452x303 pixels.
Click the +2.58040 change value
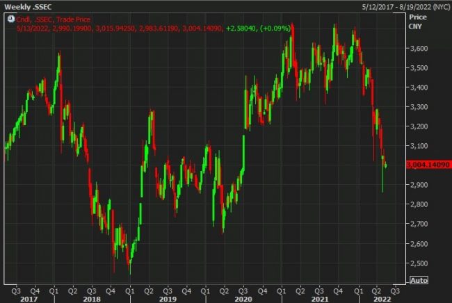[241, 28]
